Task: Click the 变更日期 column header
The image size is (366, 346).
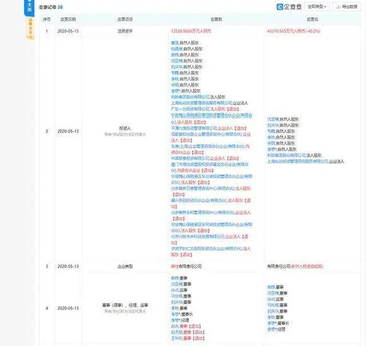Action: (x=68, y=19)
